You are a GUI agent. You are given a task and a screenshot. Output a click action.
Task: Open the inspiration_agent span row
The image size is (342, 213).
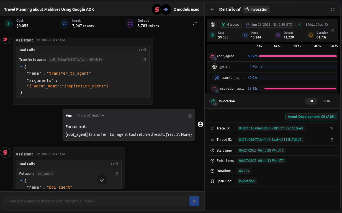coord(232,89)
